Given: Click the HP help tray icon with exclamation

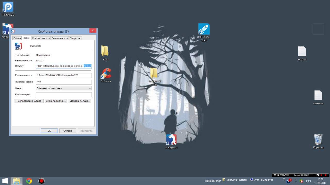Looking at the screenshot, I should [289, 181].
